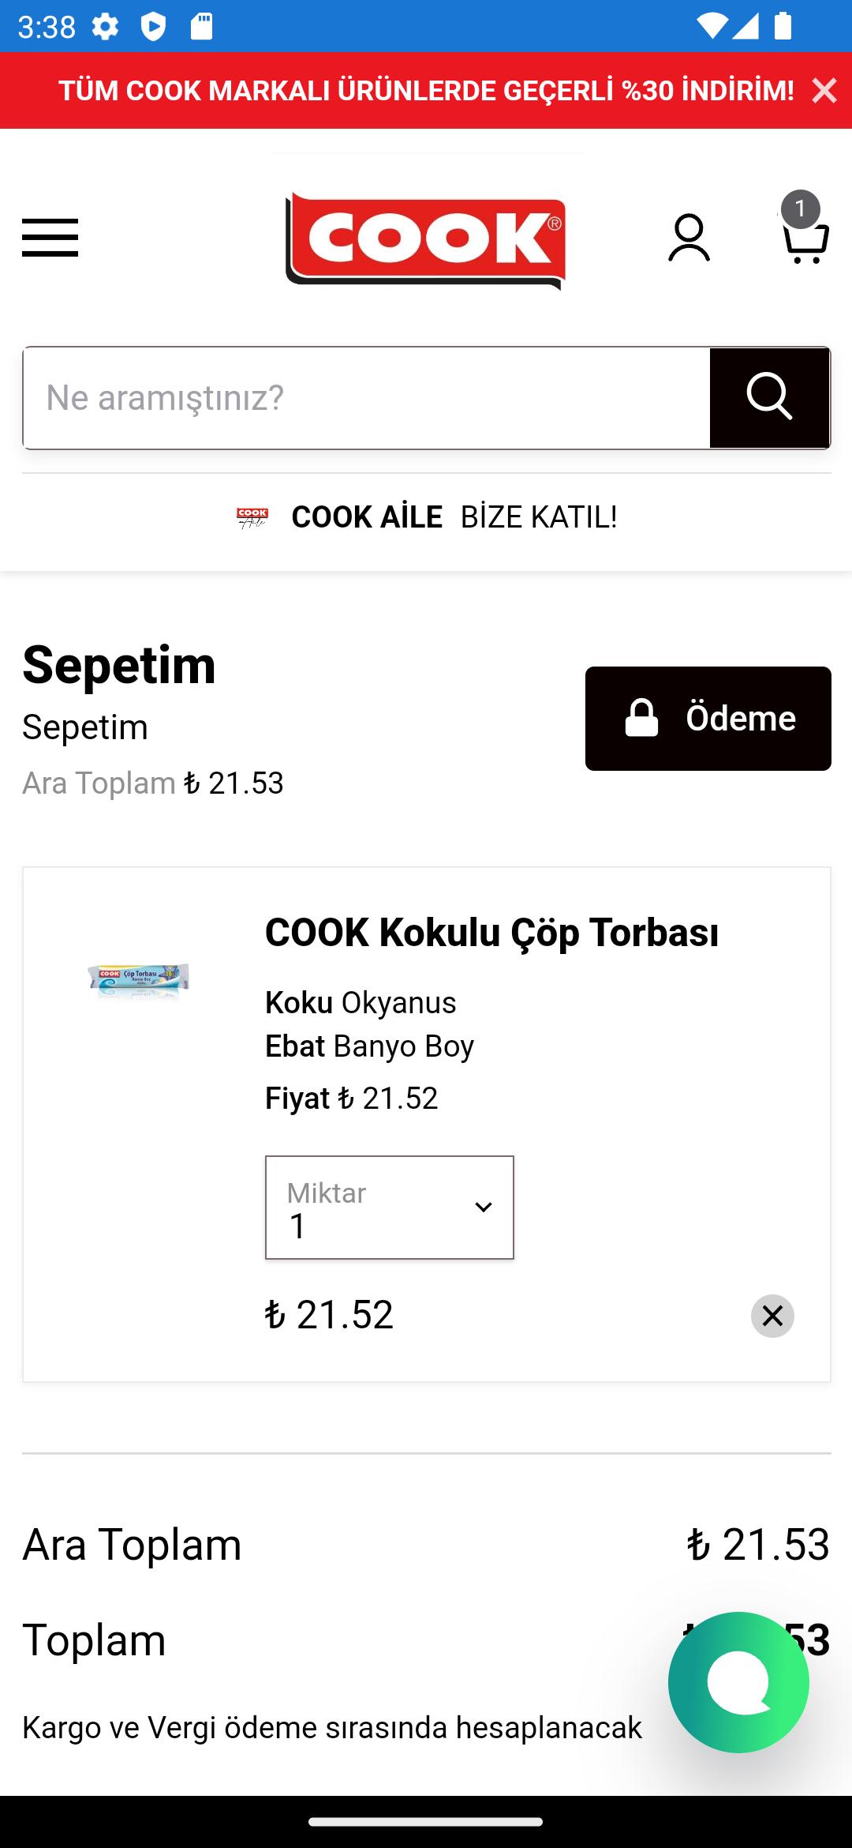Tap the discount announcement banner text
The height and width of the screenshot is (1848, 852).
tap(426, 91)
